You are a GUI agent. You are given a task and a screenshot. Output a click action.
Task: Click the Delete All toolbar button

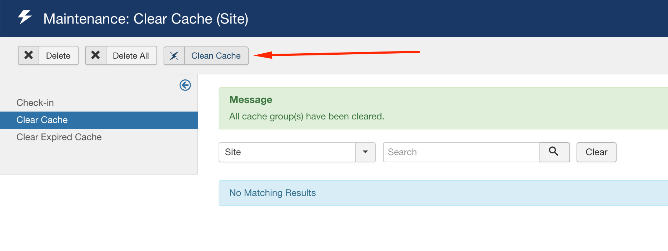[x=131, y=55]
